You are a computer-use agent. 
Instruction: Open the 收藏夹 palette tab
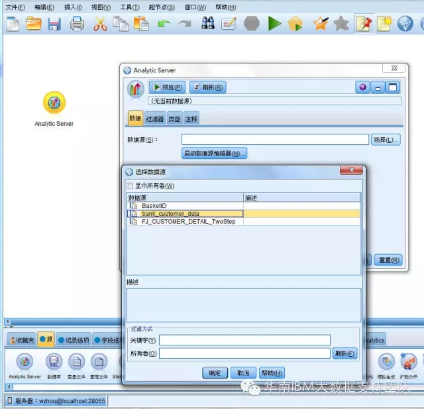[21, 340]
